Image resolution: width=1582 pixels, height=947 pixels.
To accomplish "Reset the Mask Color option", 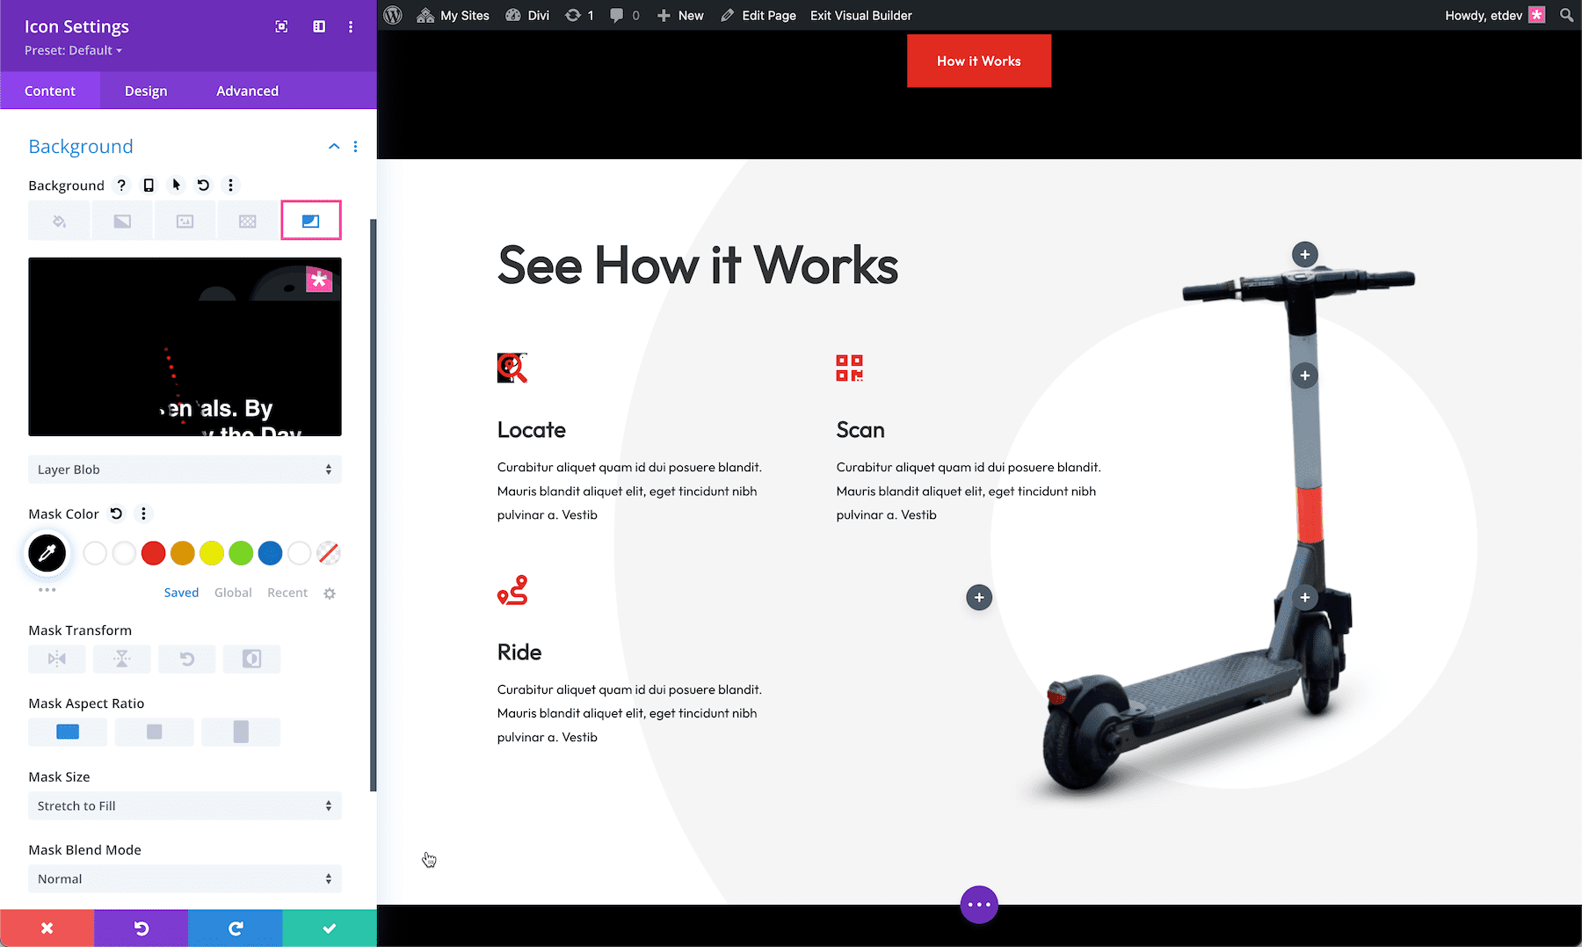I will pyautogui.click(x=116, y=514).
